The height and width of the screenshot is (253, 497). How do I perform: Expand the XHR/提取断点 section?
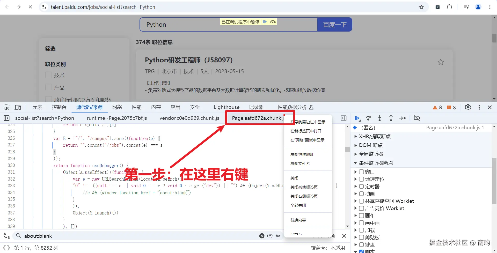pyautogui.click(x=355, y=136)
